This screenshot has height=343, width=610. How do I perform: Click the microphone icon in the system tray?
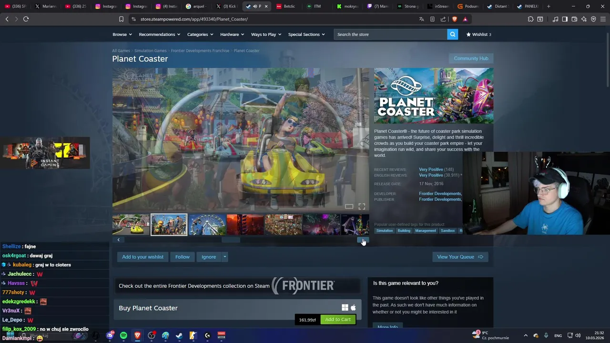(x=546, y=335)
